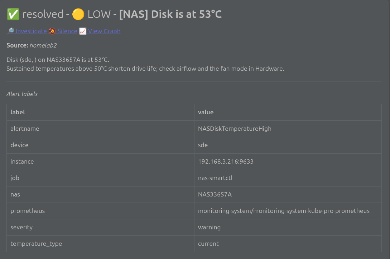
Task: Open the Investigate link
Action: [31, 31]
